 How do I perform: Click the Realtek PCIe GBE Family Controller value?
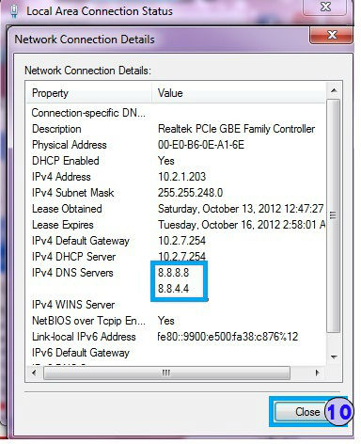(x=236, y=129)
